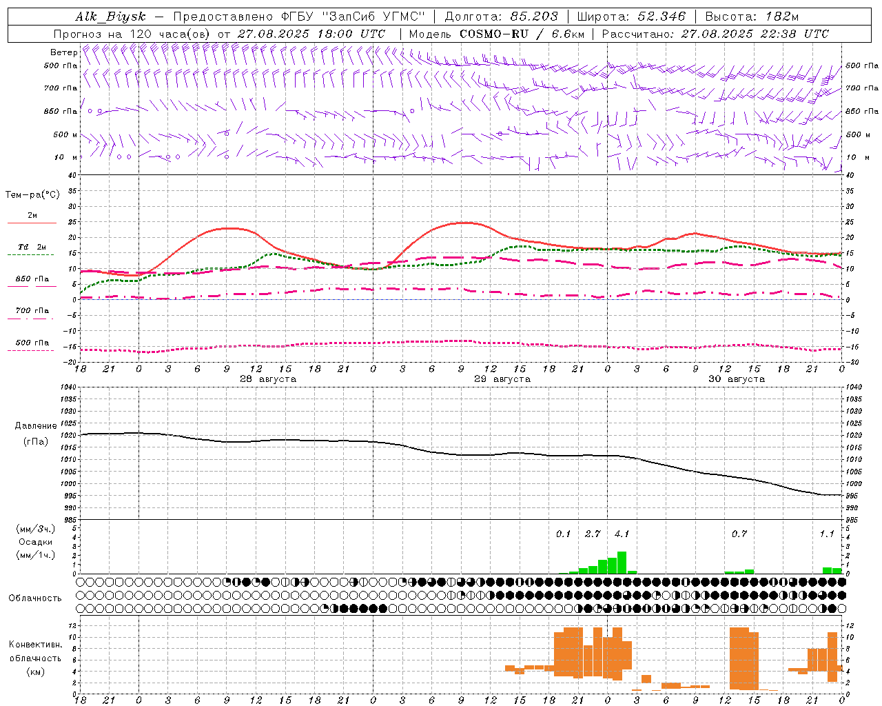882x706 pixels.
Task: Select the forecast start '27.08.2025 18:00 UTC'
Action: pos(311,34)
